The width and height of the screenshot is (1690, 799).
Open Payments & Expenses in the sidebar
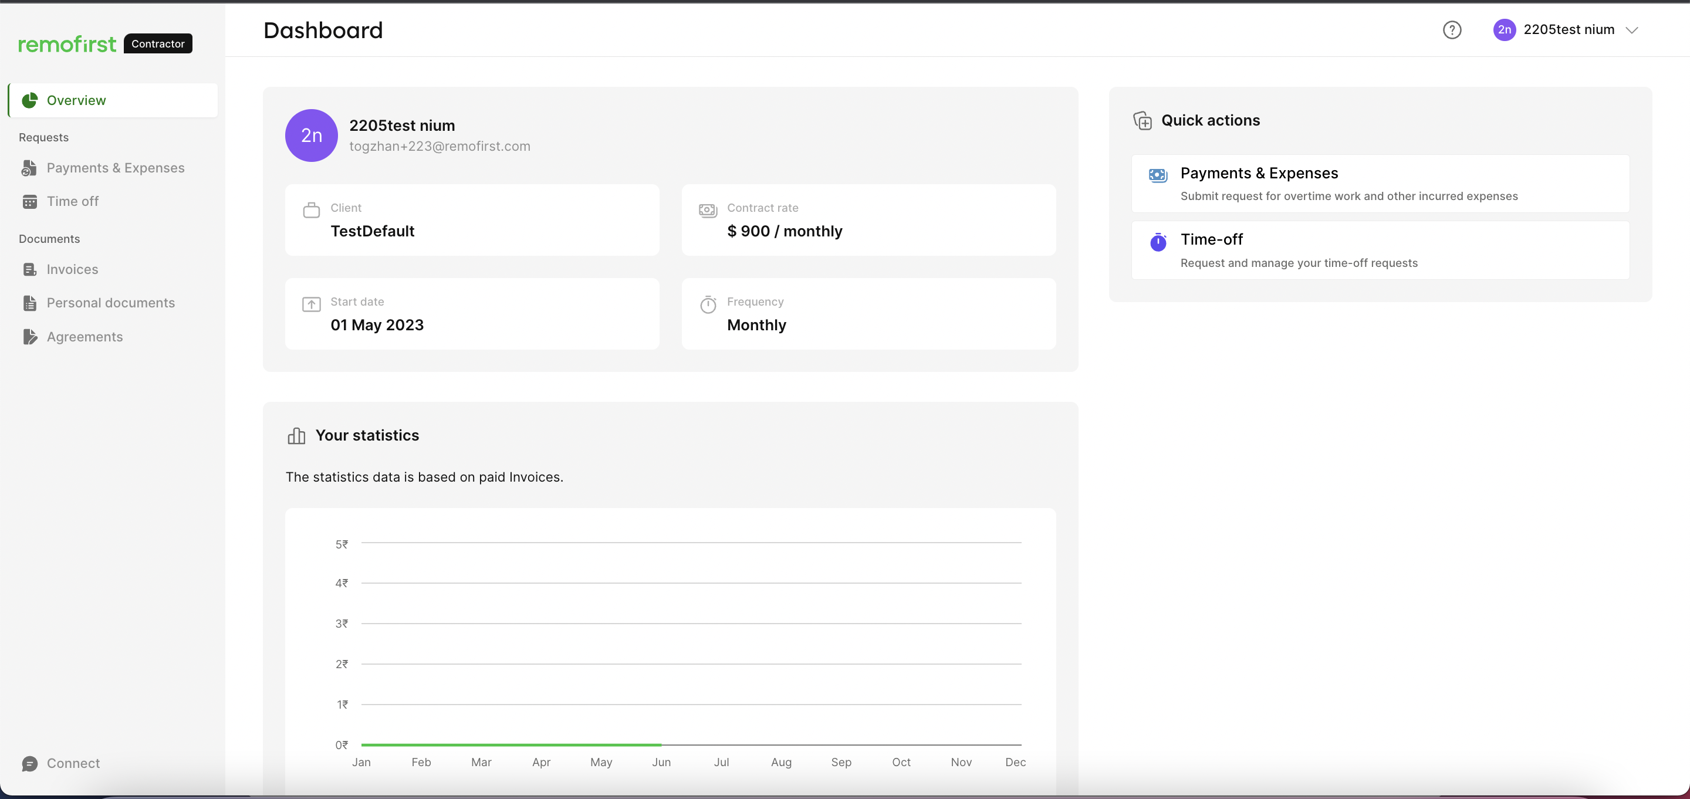click(113, 168)
